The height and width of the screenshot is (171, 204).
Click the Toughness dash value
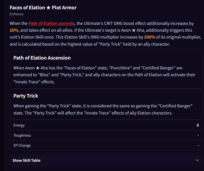tap(198, 135)
